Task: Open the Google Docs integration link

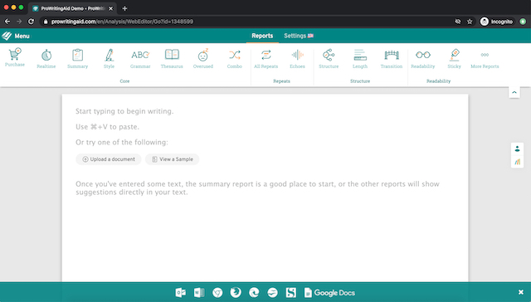Action: tap(329, 293)
